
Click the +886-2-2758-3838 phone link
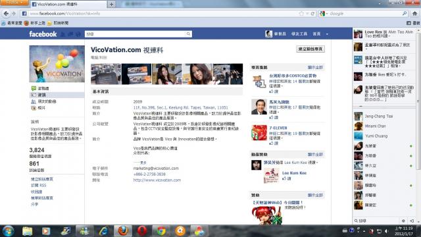click(x=149, y=174)
